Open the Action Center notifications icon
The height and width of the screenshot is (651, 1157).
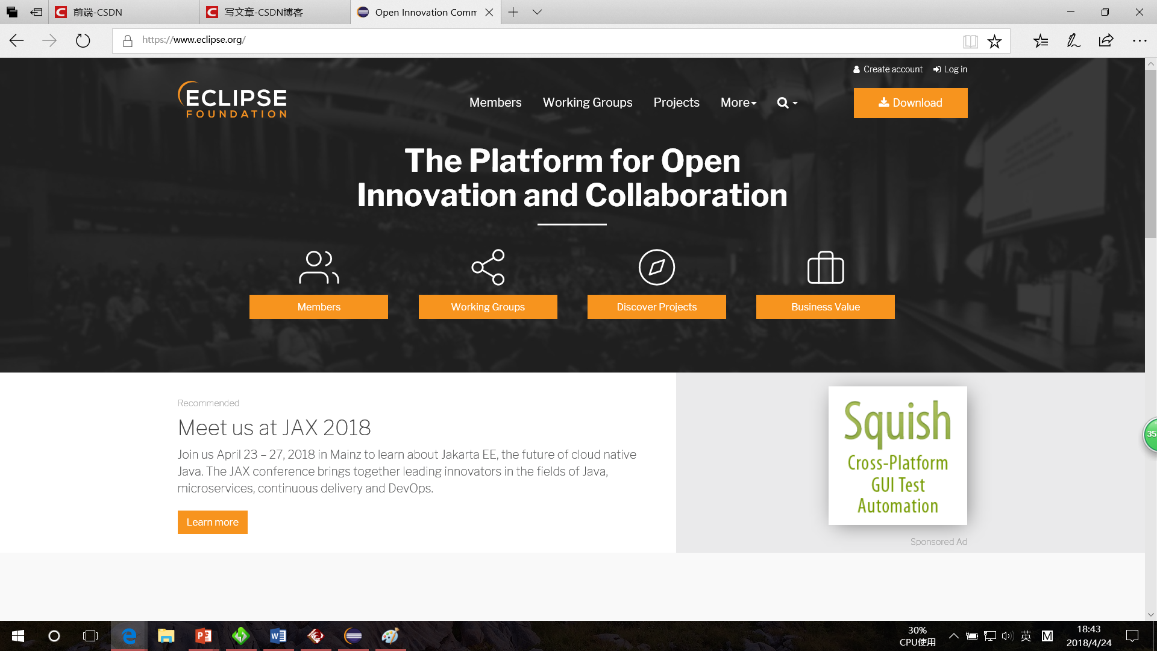pyautogui.click(x=1132, y=636)
